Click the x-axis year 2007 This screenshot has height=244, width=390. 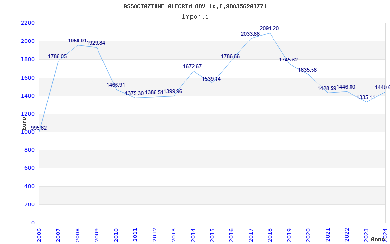click(x=58, y=235)
